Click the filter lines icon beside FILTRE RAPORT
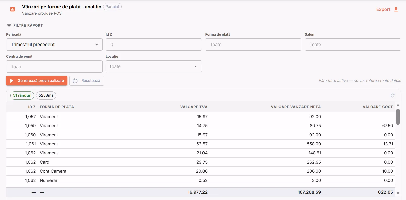Viewport: 406px width, 200px height. [9, 25]
